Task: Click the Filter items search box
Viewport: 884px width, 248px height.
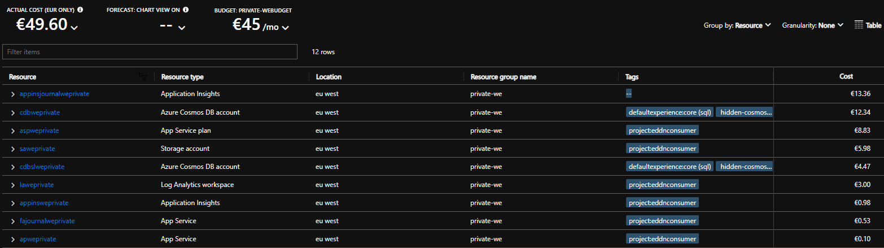Action: pyautogui.click(x=150, y=52)
